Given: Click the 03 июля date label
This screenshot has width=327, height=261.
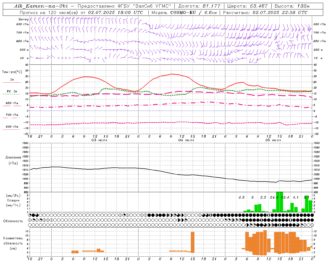Looking at the screenshot, I should click(99, 140).
